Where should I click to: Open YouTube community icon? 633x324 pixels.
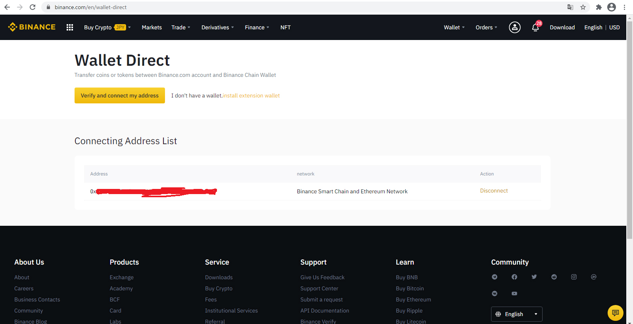(x=514, y=294)
